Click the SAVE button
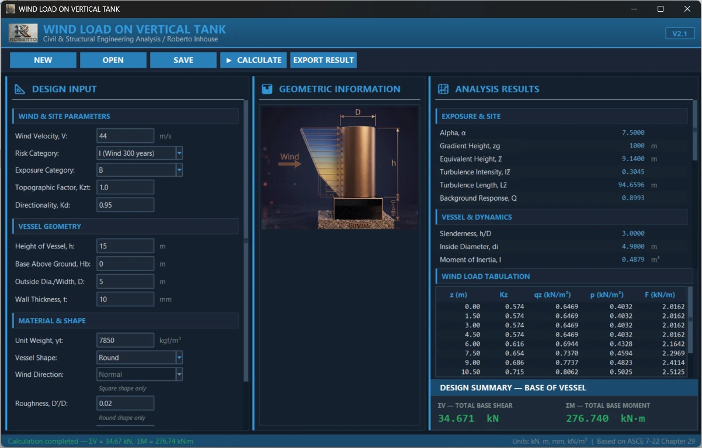The width and height of the screenshot is (702, 448). point(183,60)
